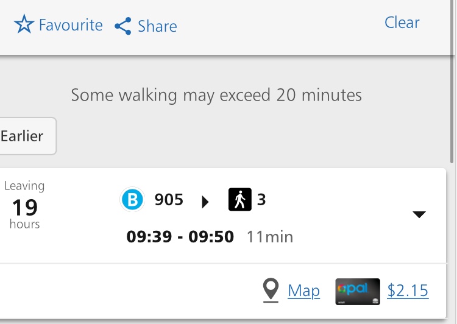Click the 09:39 - 09:50 trip time

click(180, 236)
